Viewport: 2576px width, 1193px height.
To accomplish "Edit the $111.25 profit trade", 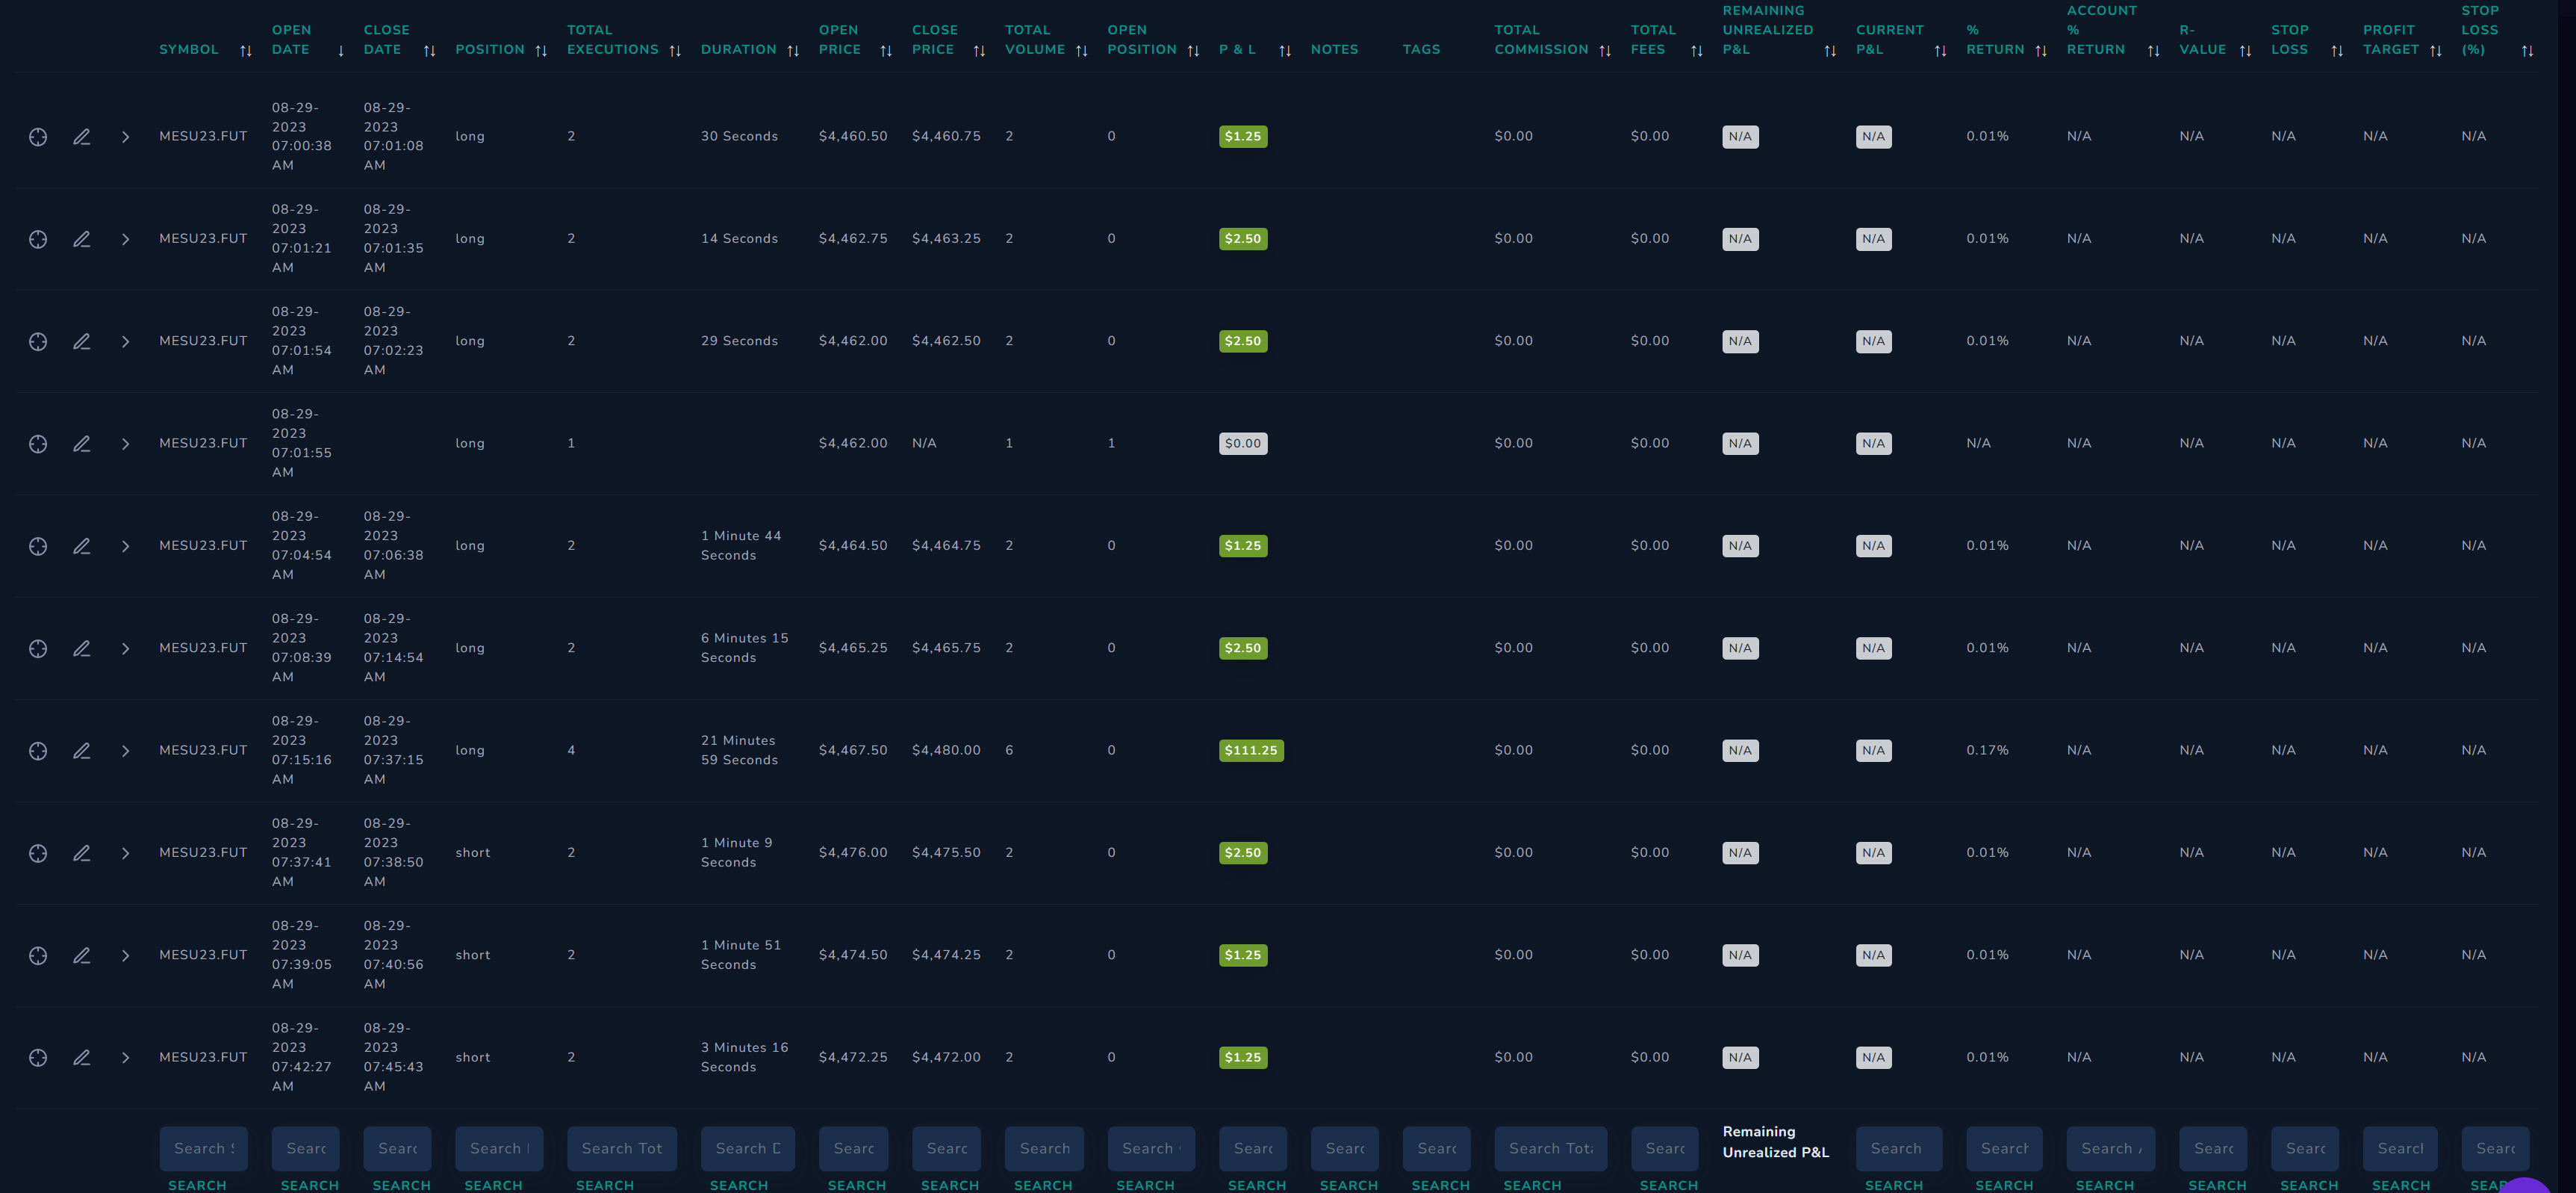I will pos(82,751).
